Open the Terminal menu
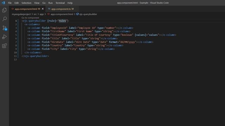The image size is (225, 126). point(60,3)
